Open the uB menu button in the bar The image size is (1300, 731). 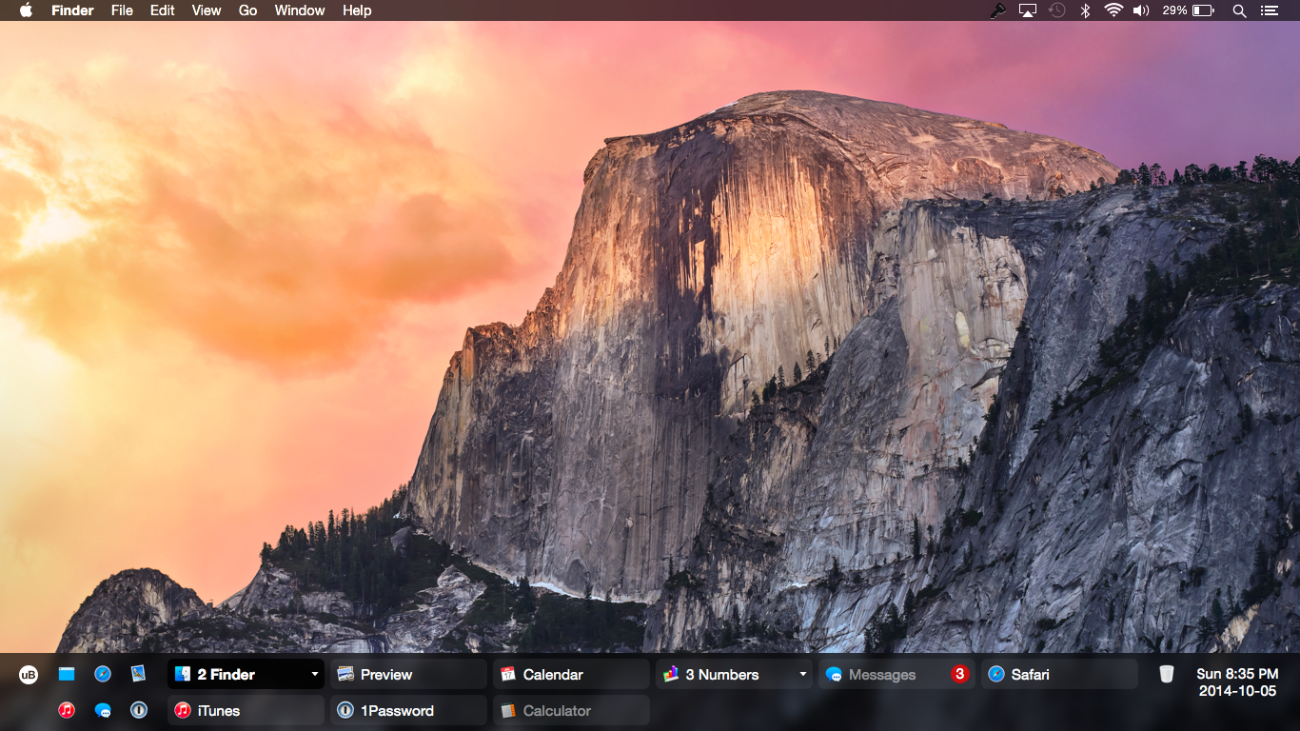click(29, 675)
